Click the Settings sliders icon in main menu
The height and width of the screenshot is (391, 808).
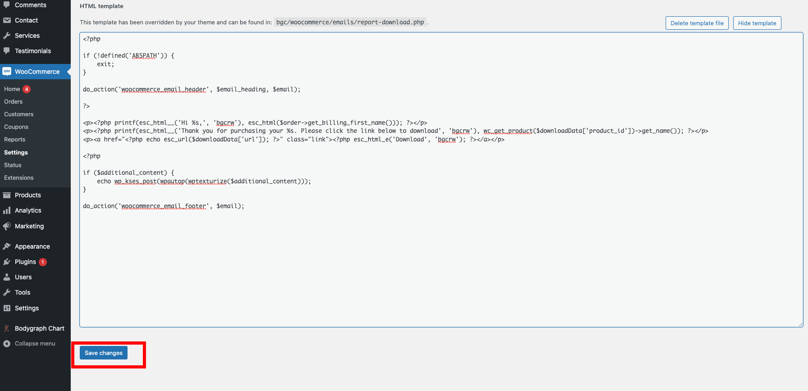click(x=7, y=308)
